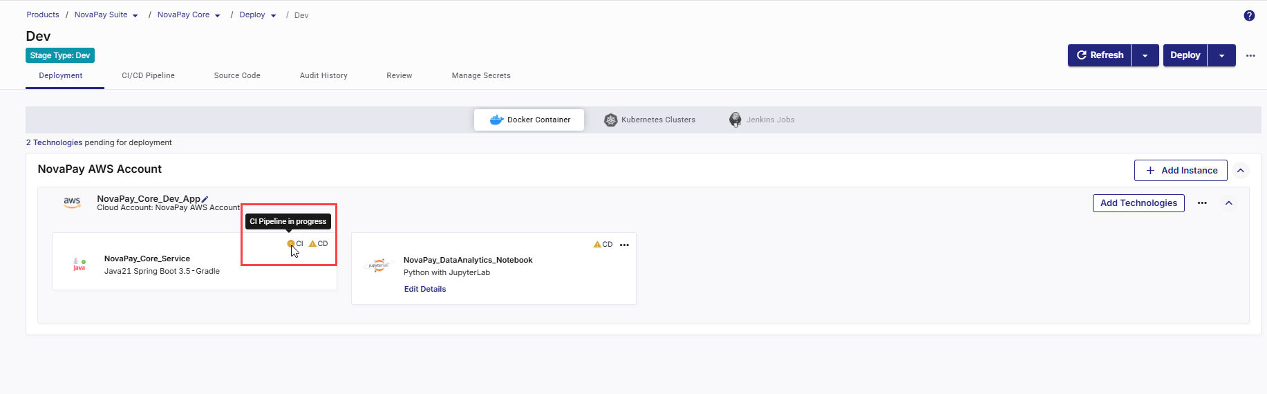Expand the NovaPay Suite breadcrumb dropdown
Screen dimensions: 1267x394
(x=135, y=15)
